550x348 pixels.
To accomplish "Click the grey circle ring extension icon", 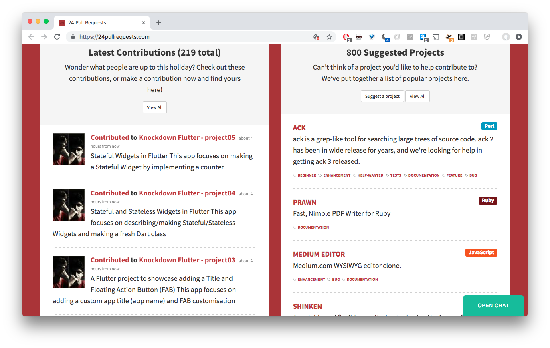I will pyautogui.click(x=397, y=37).
